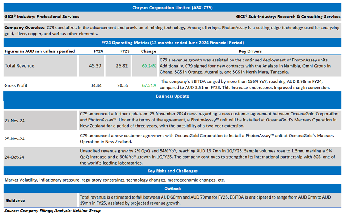
Task: Select the 24-Oct-24 date cell
Action: [x=14, y=157]
